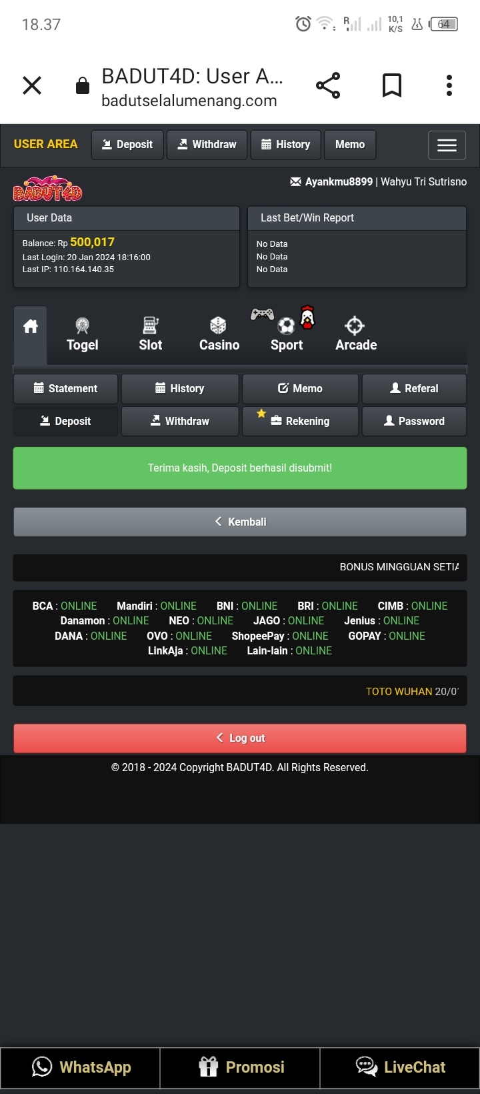Open the Rekening bank account page

[301, 421]
